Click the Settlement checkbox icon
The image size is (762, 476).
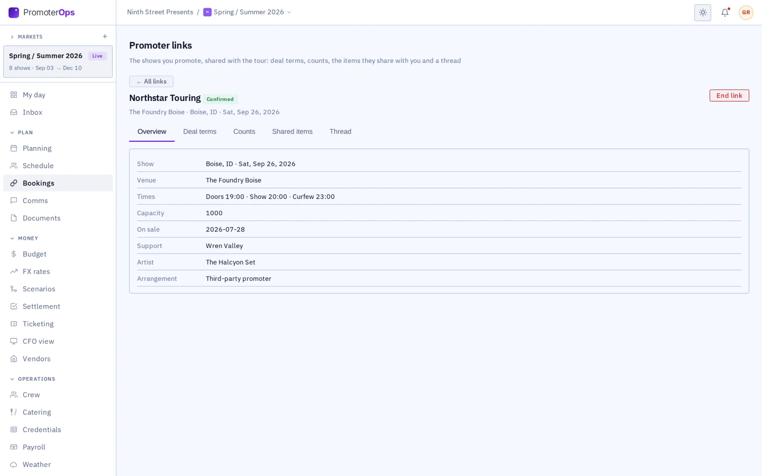14,307
